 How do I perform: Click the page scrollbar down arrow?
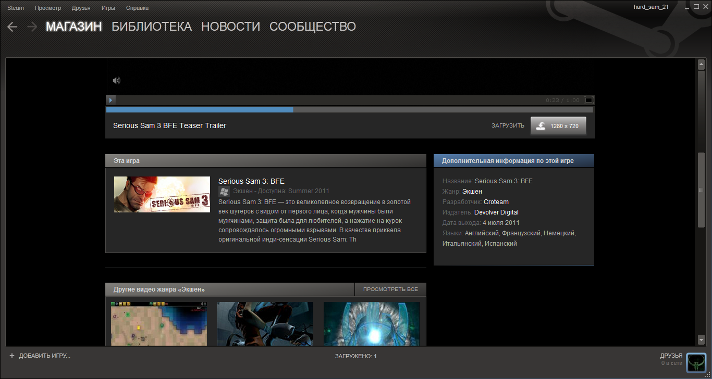701,339
